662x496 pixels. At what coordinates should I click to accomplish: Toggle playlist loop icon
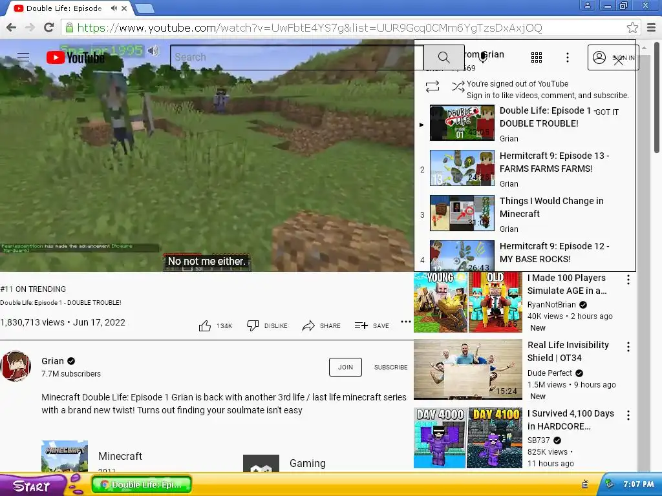coord(432,87)
